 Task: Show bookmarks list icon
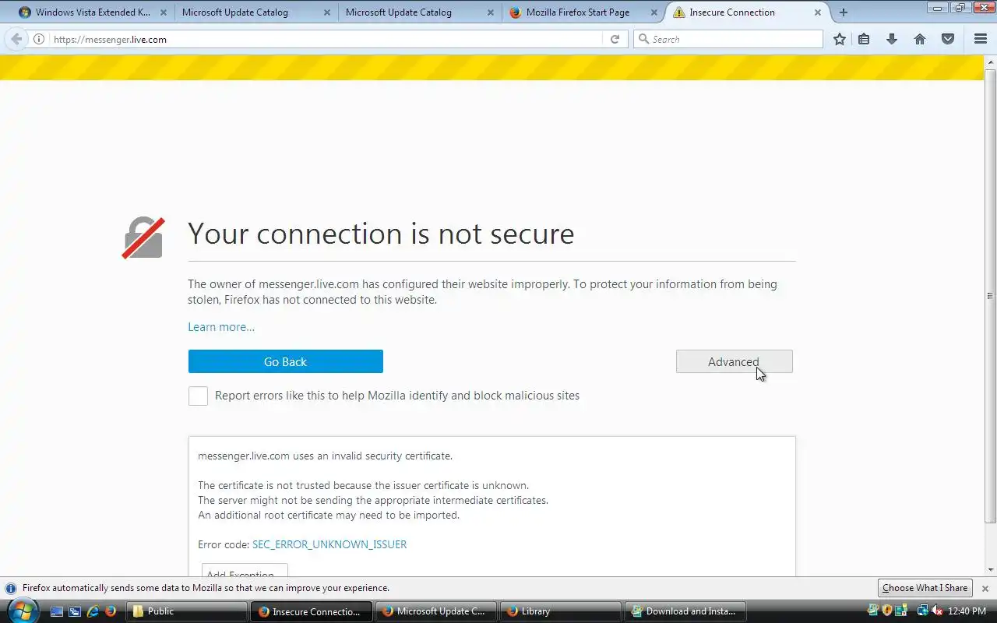coord(864,39)
